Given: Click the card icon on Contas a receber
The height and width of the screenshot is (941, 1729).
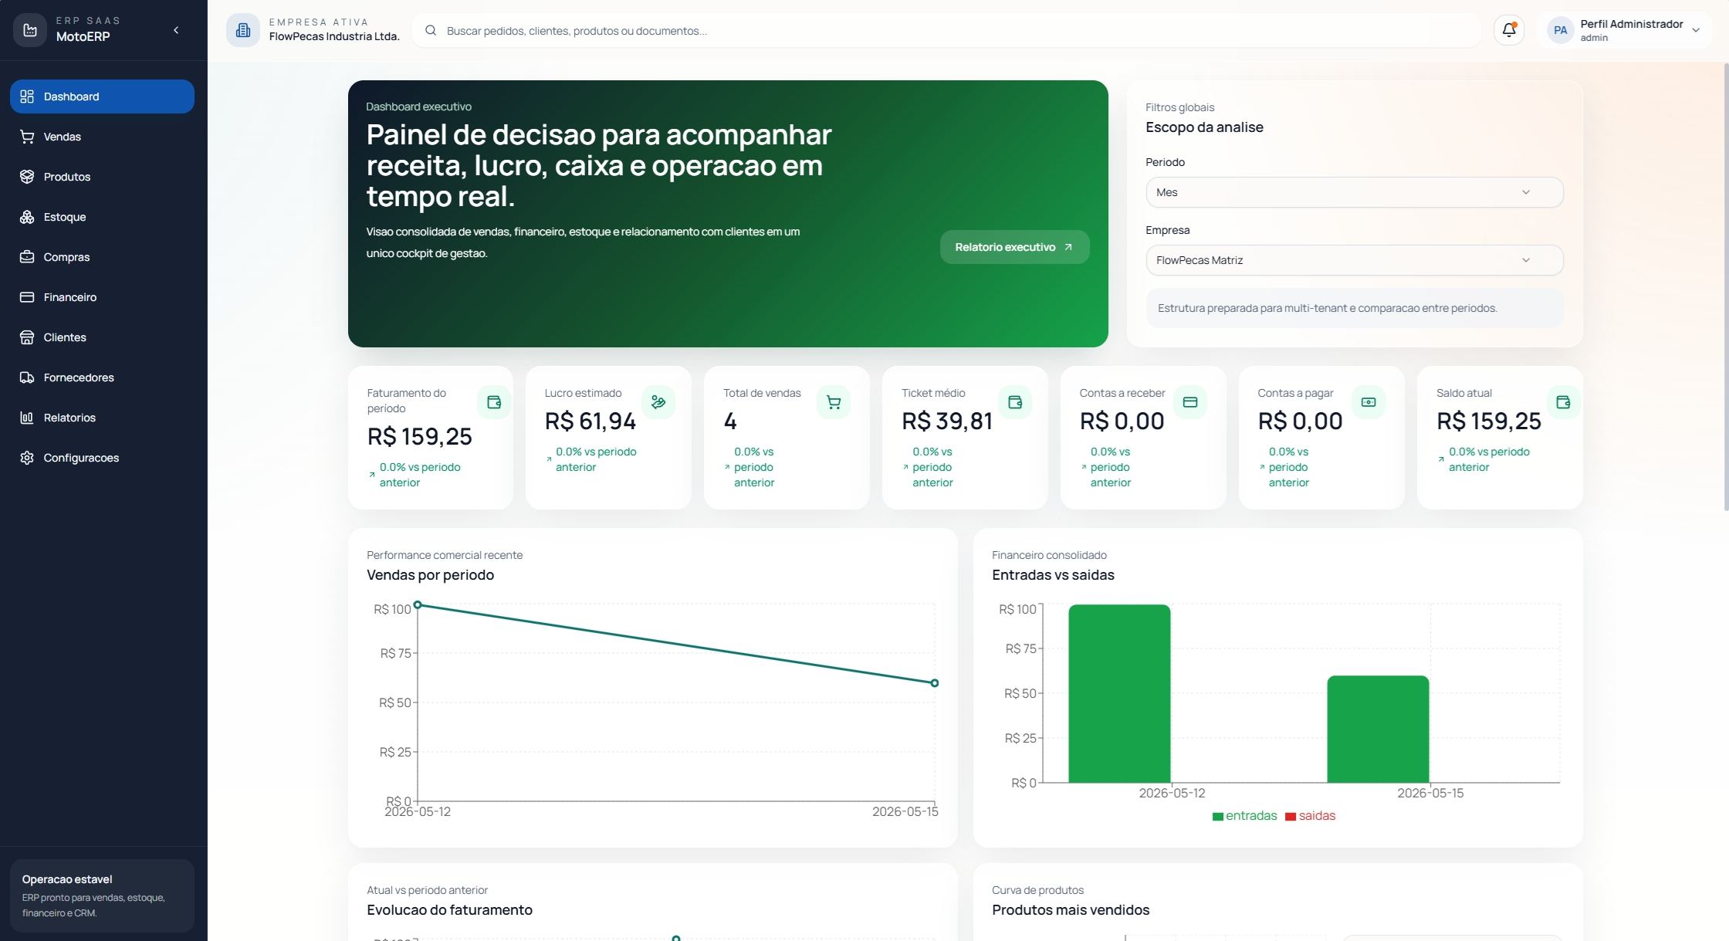Looking at the screenshot, I should [x=1190, y=402].
